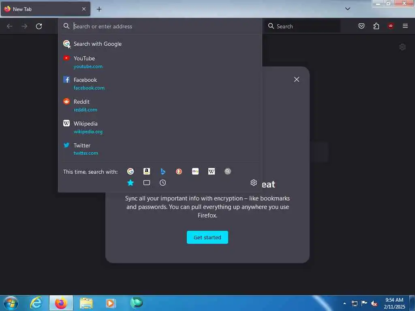
Task: Choose Search with Google suggestion
Action: pos(160,44)
